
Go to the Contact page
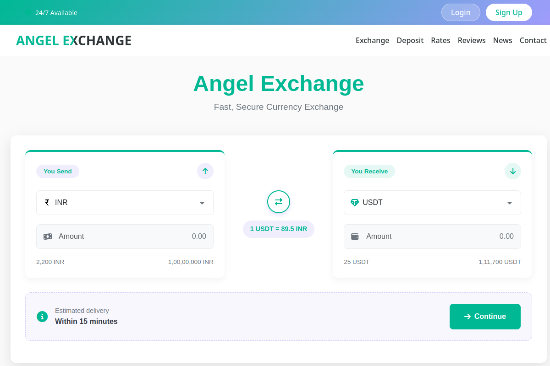click(533, 40)
